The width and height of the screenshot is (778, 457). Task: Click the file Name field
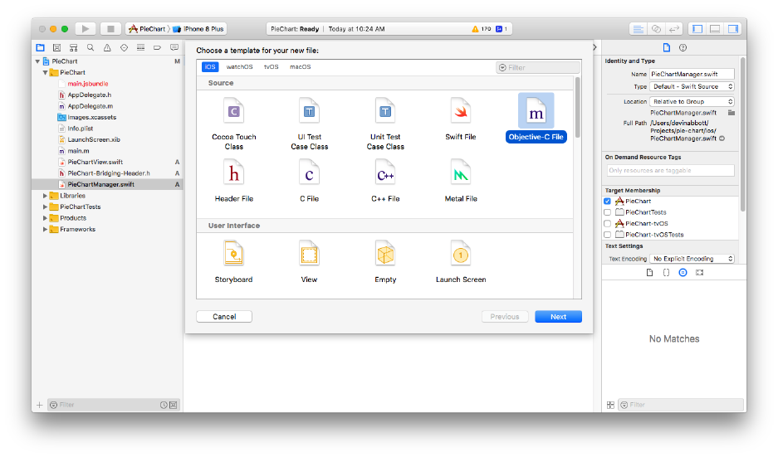pyautogui.click(x=692, y=74)
